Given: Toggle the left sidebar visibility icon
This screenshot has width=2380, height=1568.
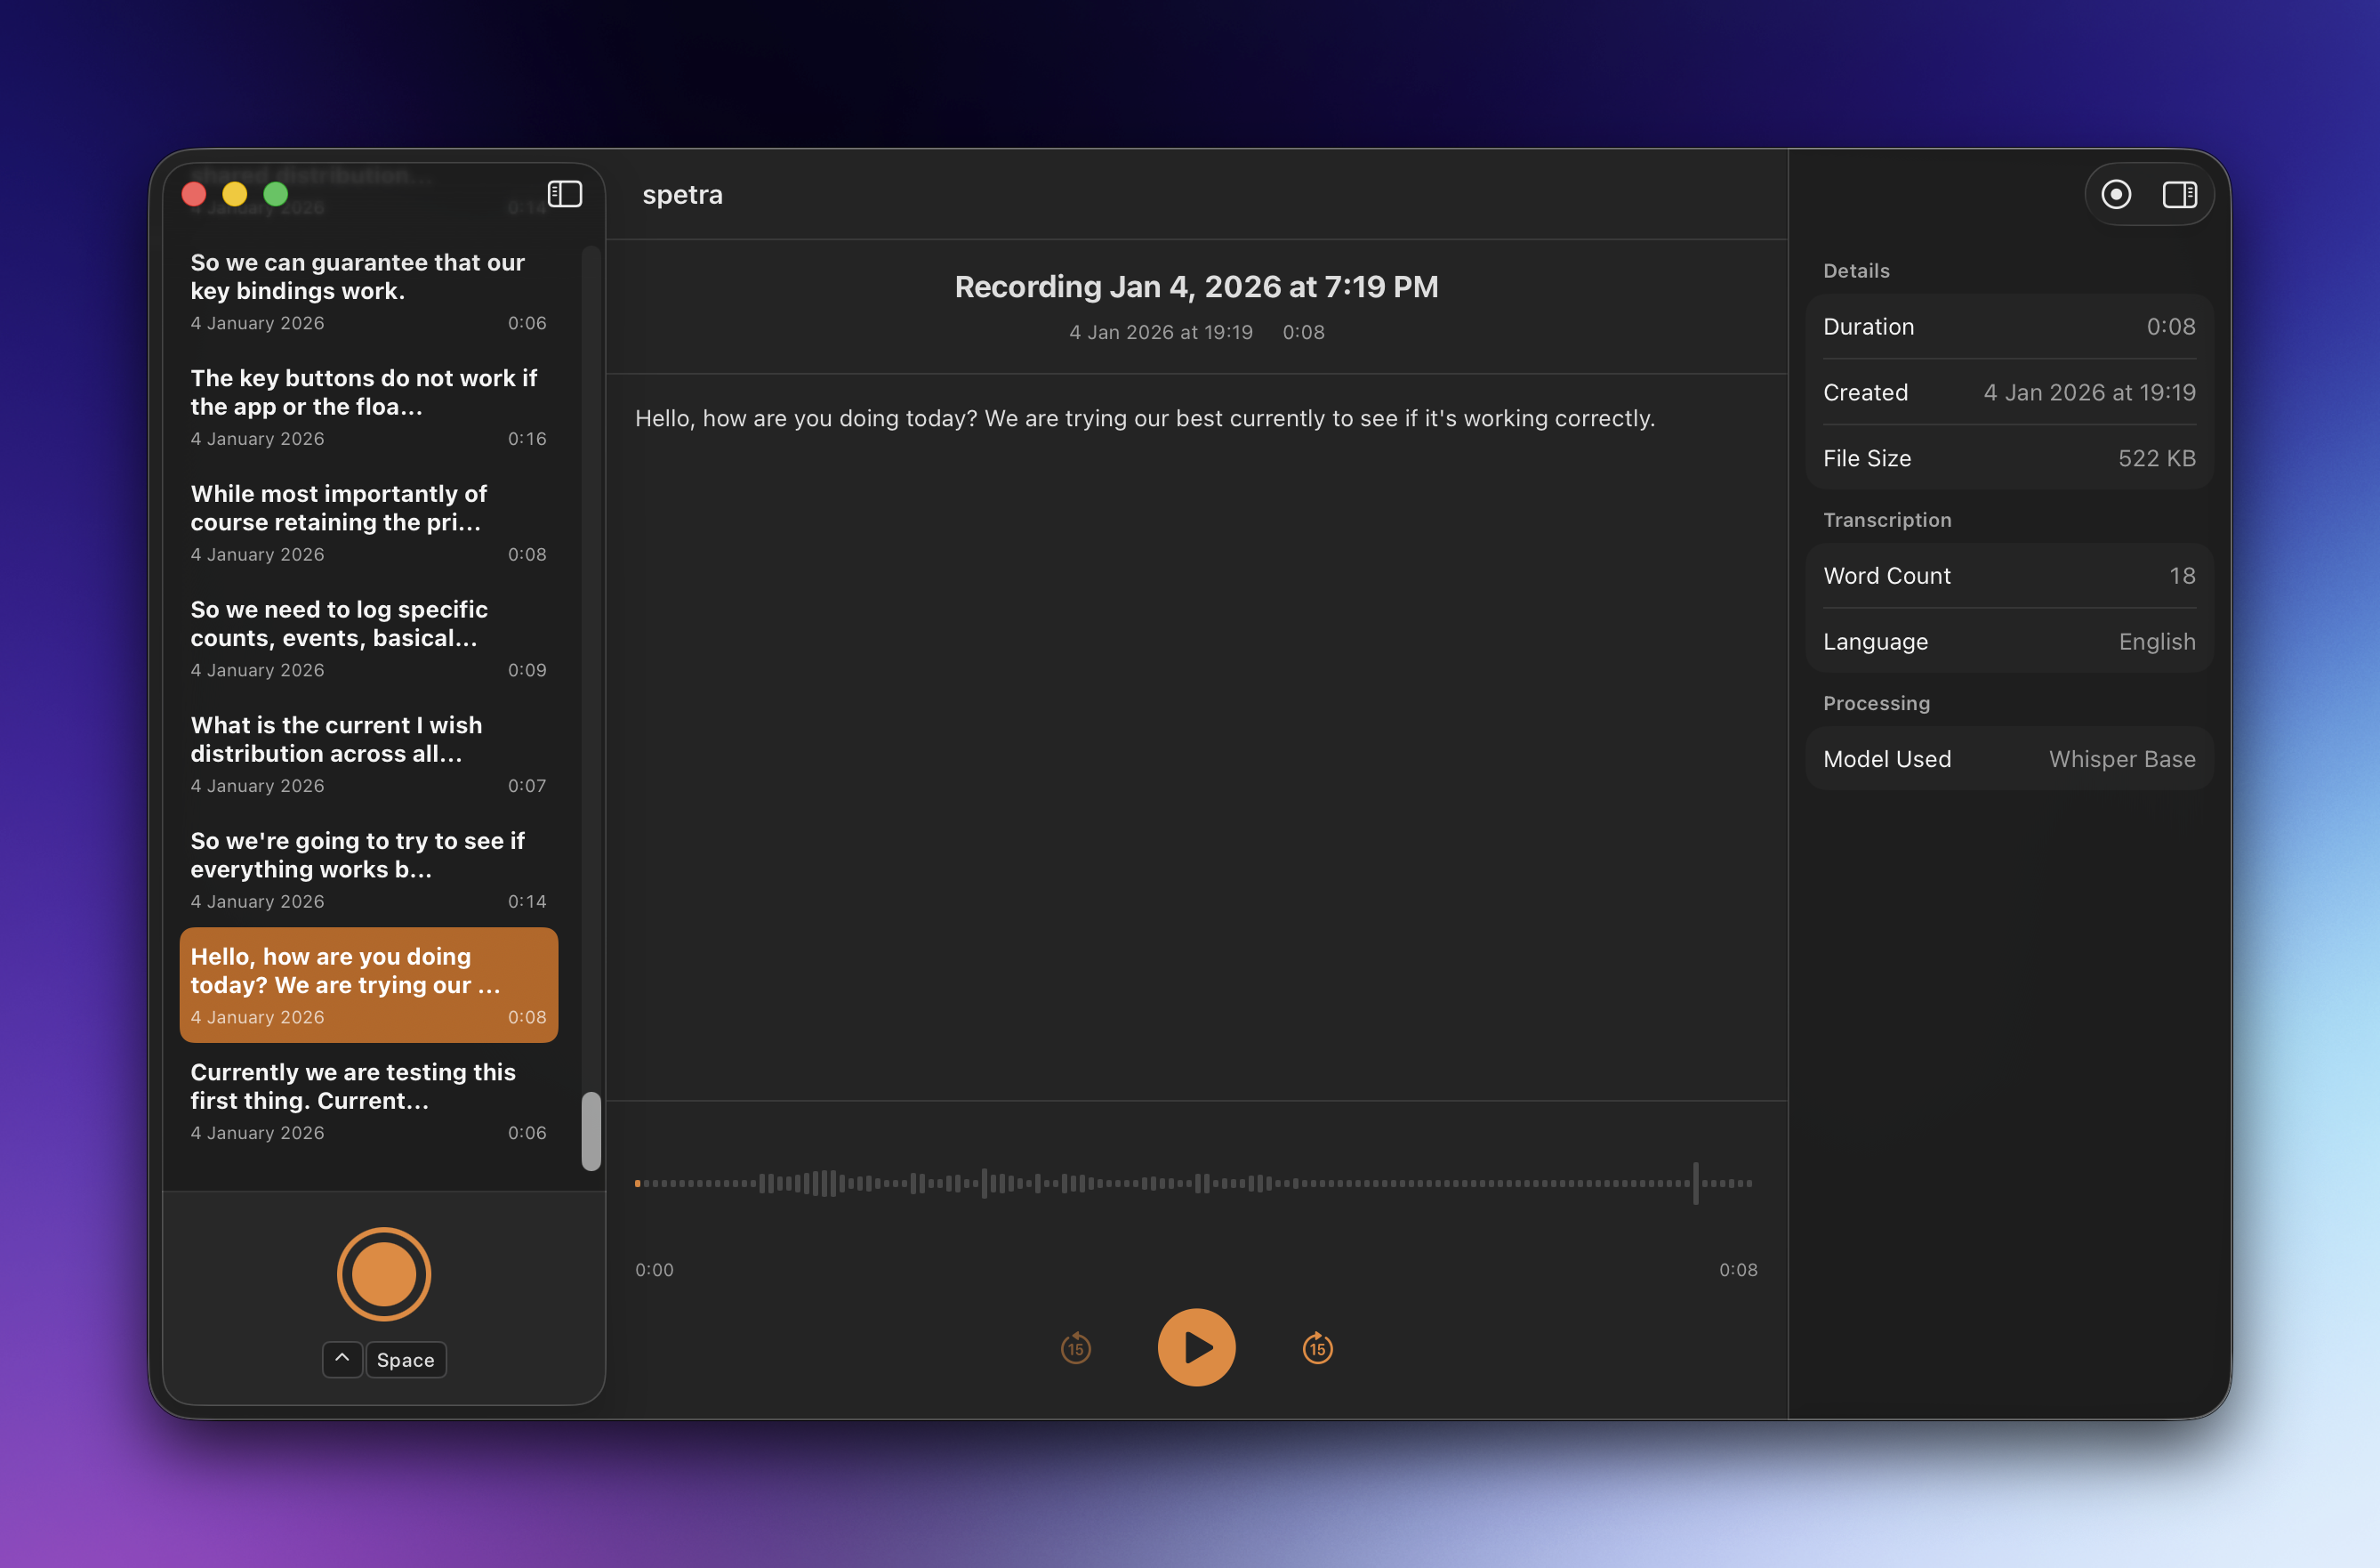Looking at the screenshot, I should (x=563, y=194).
